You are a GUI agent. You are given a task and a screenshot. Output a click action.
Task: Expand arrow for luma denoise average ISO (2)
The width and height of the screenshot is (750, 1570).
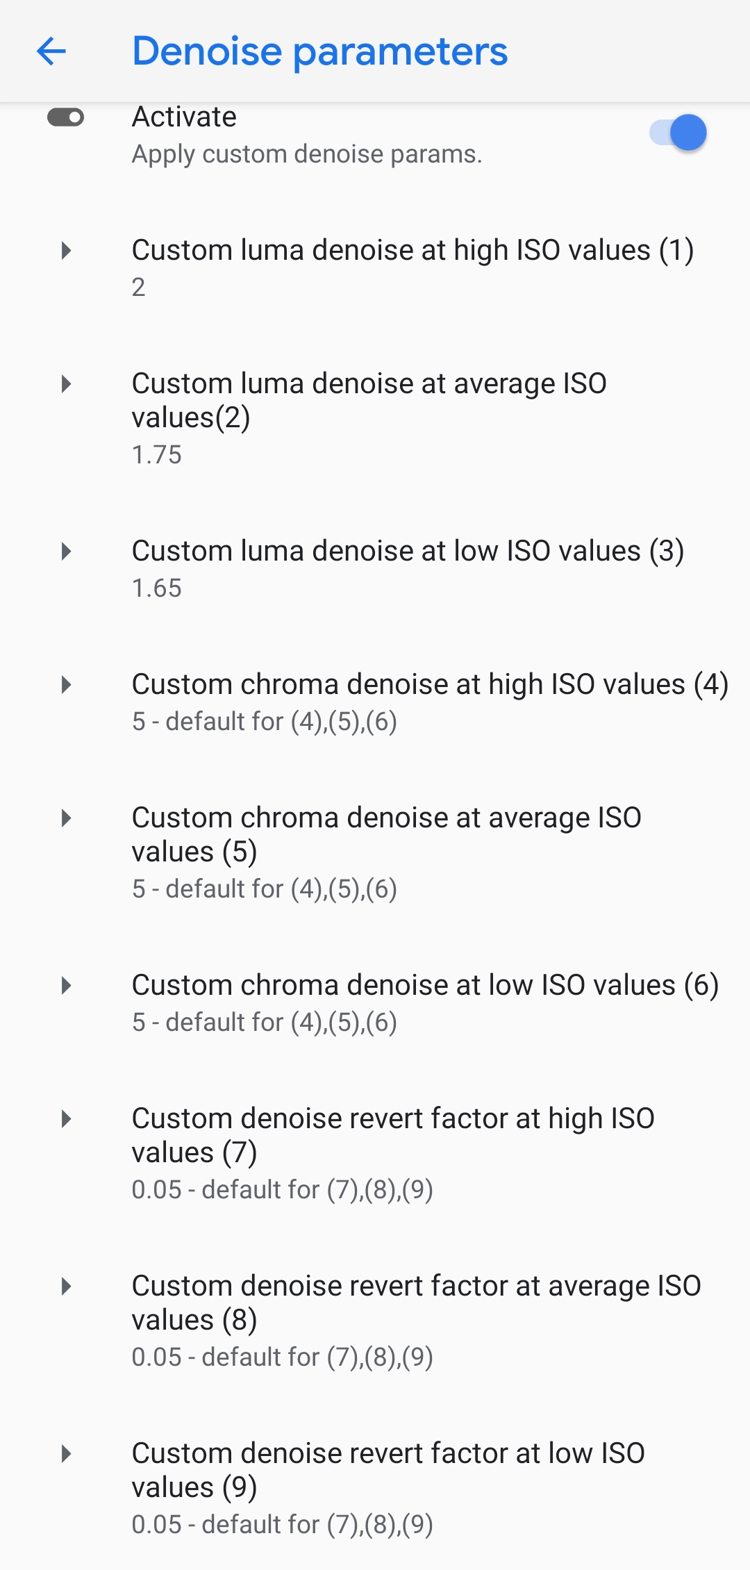tap(66, 383)
